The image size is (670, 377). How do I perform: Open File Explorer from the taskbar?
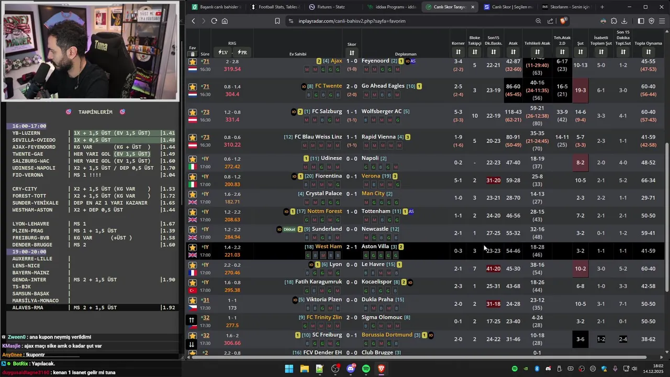point(304,369)
